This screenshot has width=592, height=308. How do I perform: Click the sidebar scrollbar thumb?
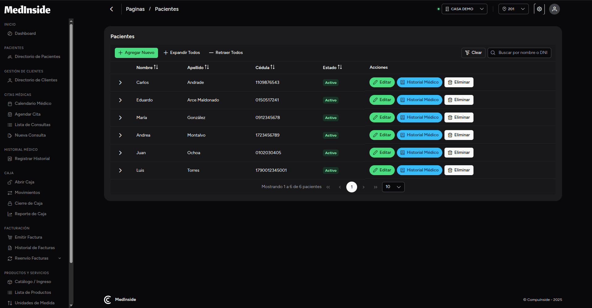point(71,143)
